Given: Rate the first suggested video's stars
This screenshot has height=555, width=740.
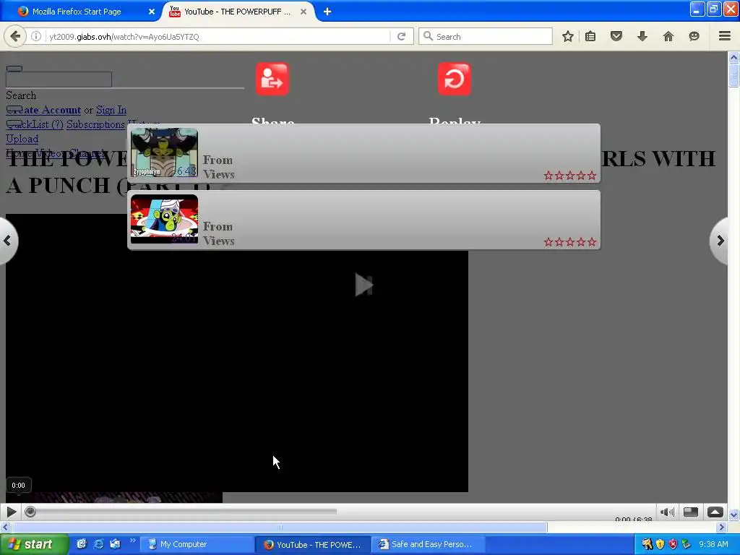Looking at the screenshot, I should pyautogui.click(x=569, y=176).
